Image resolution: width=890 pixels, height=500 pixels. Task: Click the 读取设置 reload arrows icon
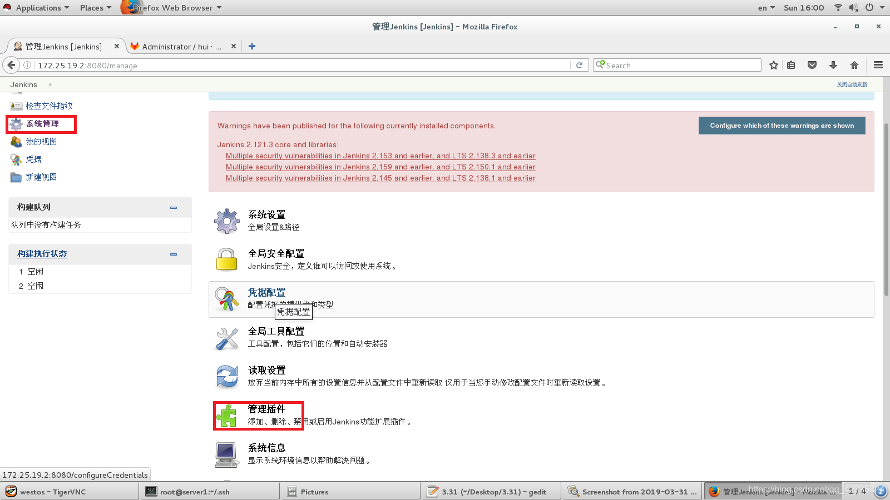tap(227, 377)
